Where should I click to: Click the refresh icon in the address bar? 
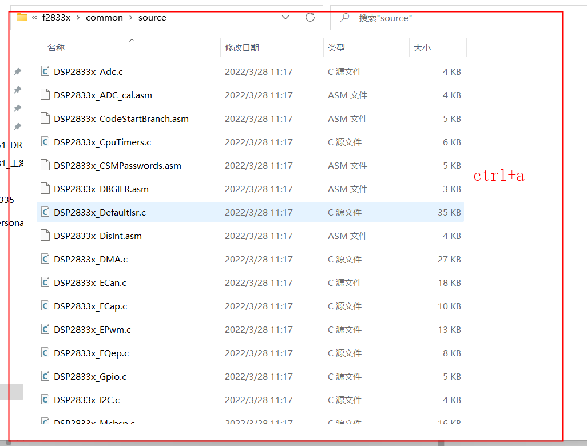(x=310, y=17)
